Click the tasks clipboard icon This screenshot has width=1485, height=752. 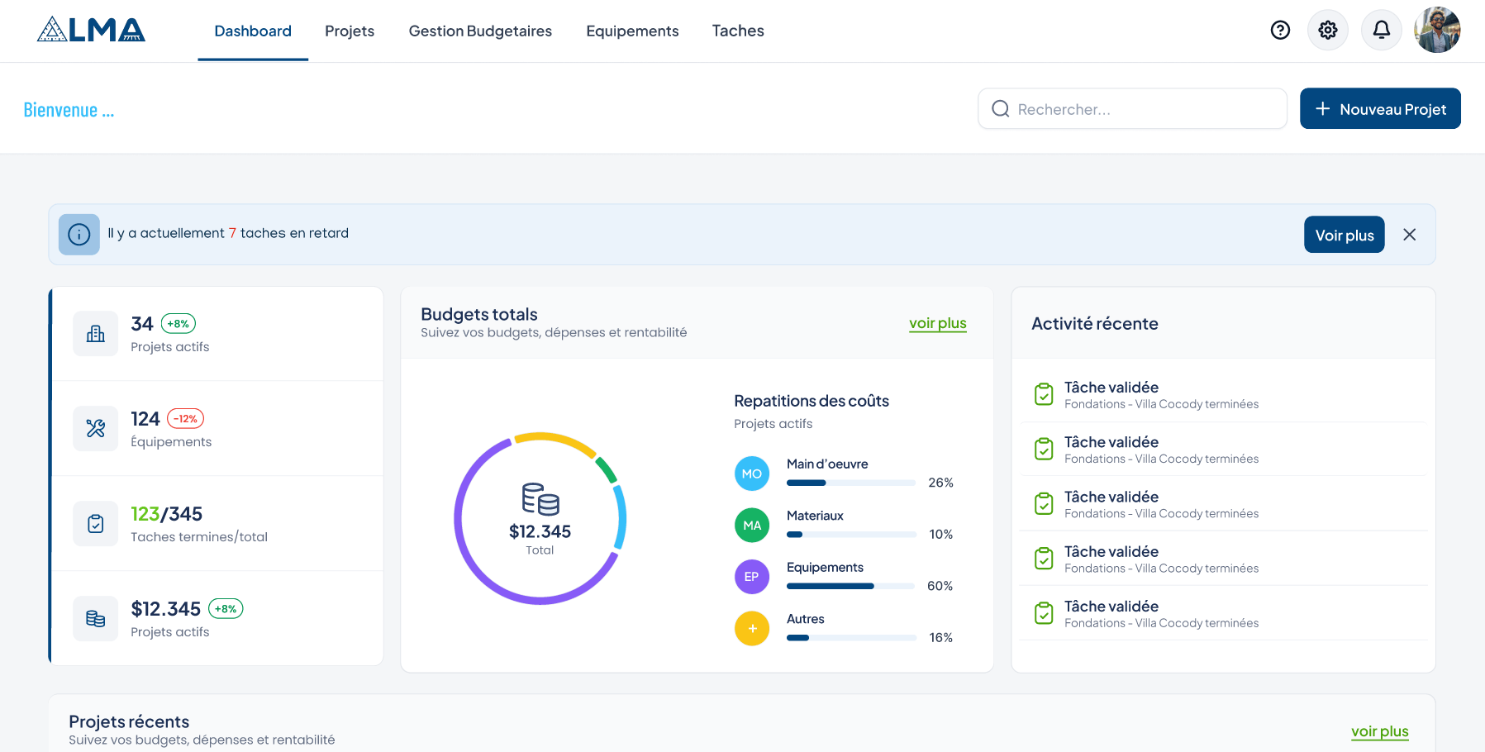[96, 524]
